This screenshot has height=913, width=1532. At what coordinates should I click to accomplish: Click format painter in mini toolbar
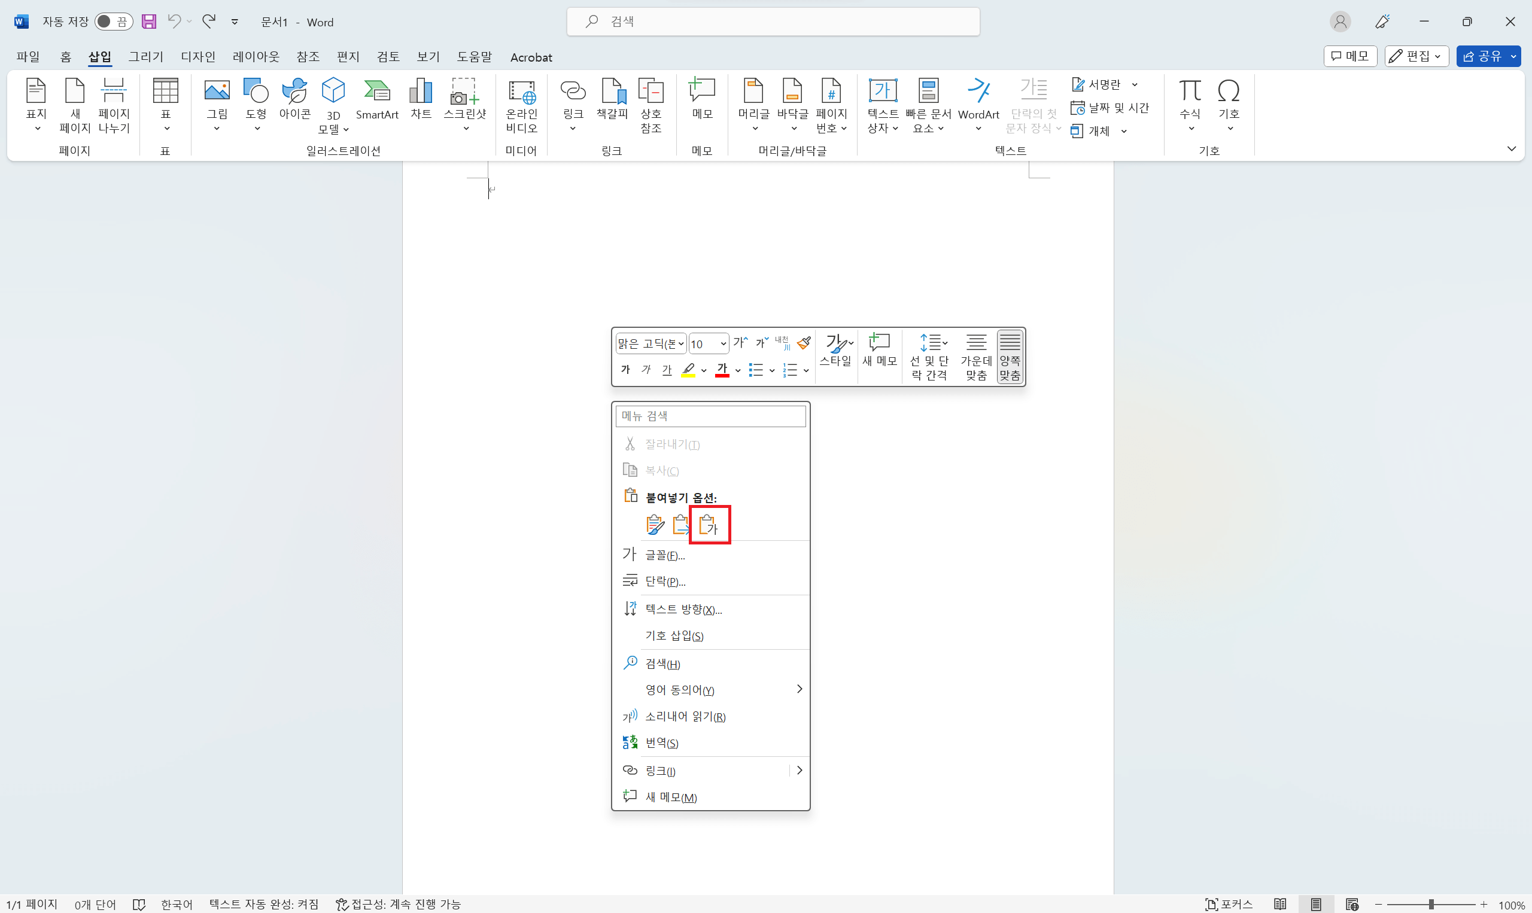point(804,343)
